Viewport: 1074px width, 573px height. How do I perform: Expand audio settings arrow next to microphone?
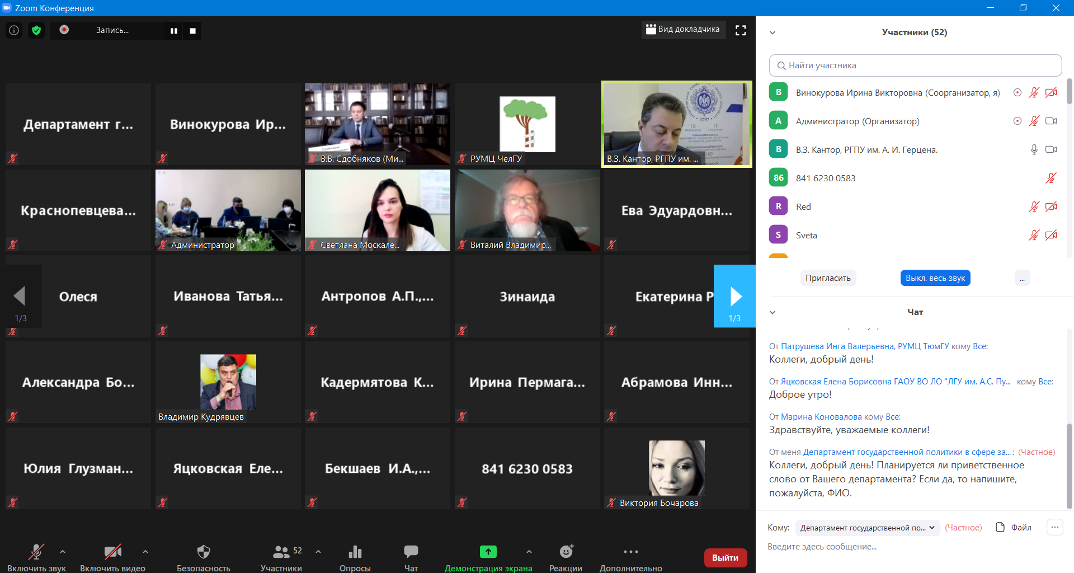pyautogui.click(x=63, y=552)
